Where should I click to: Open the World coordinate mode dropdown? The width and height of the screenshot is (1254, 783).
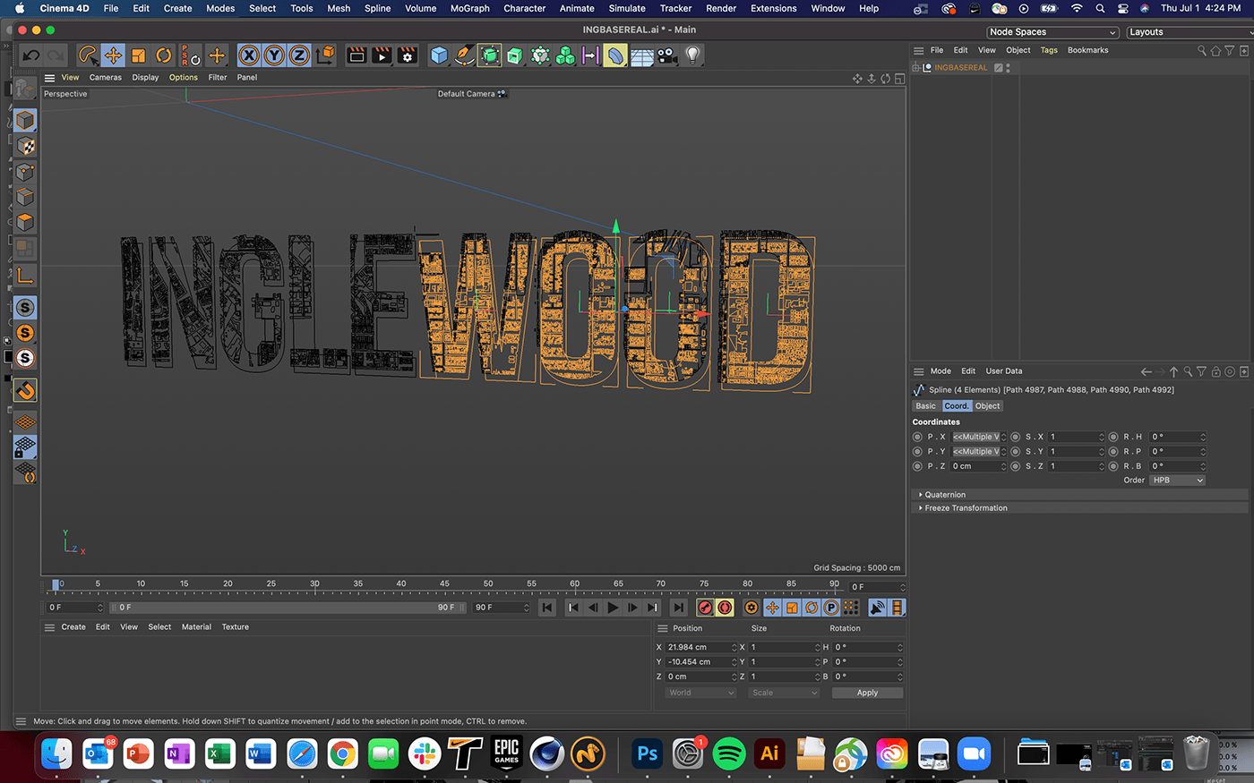[700, 693]
